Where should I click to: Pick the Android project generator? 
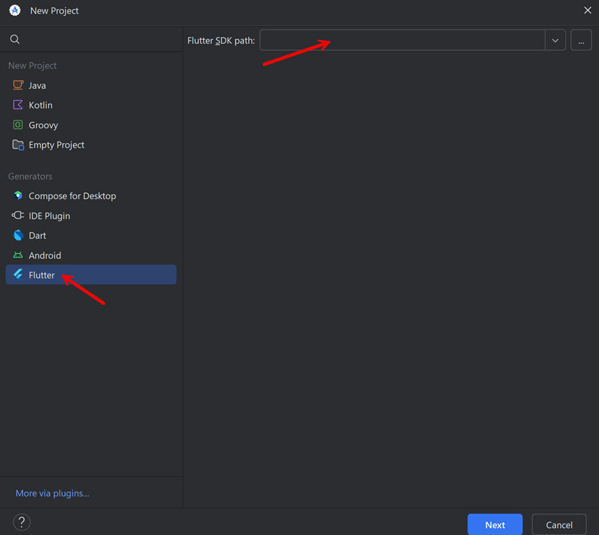[47, 255]
